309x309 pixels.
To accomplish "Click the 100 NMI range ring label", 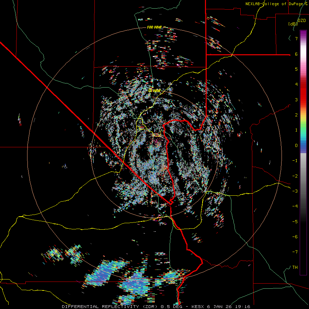I will click(154, 27).
